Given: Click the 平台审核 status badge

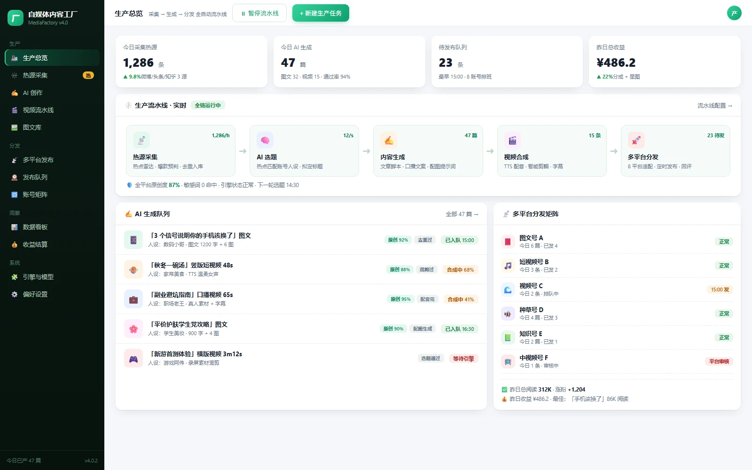Looking at the screenshot, I should [x=719, y=361].
